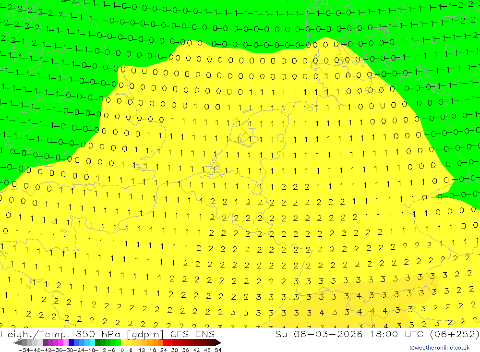The width and height of the screenshot is (480, 352).
Task: Select the cyan swatch in the legend
Action: [93, 343]
